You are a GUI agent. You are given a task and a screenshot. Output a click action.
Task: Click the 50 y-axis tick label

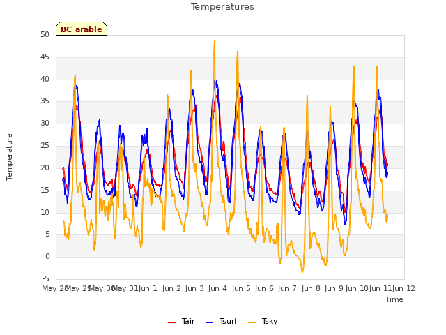pos(45,35)
